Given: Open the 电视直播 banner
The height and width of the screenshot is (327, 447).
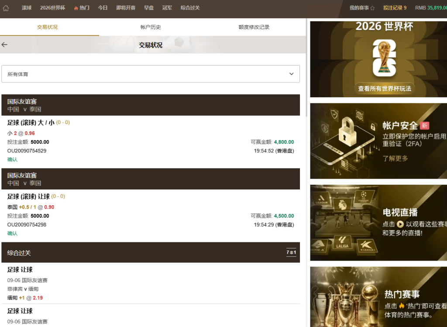Looking at the screenshot, I should pyautogui.click(x=378, y=223).
